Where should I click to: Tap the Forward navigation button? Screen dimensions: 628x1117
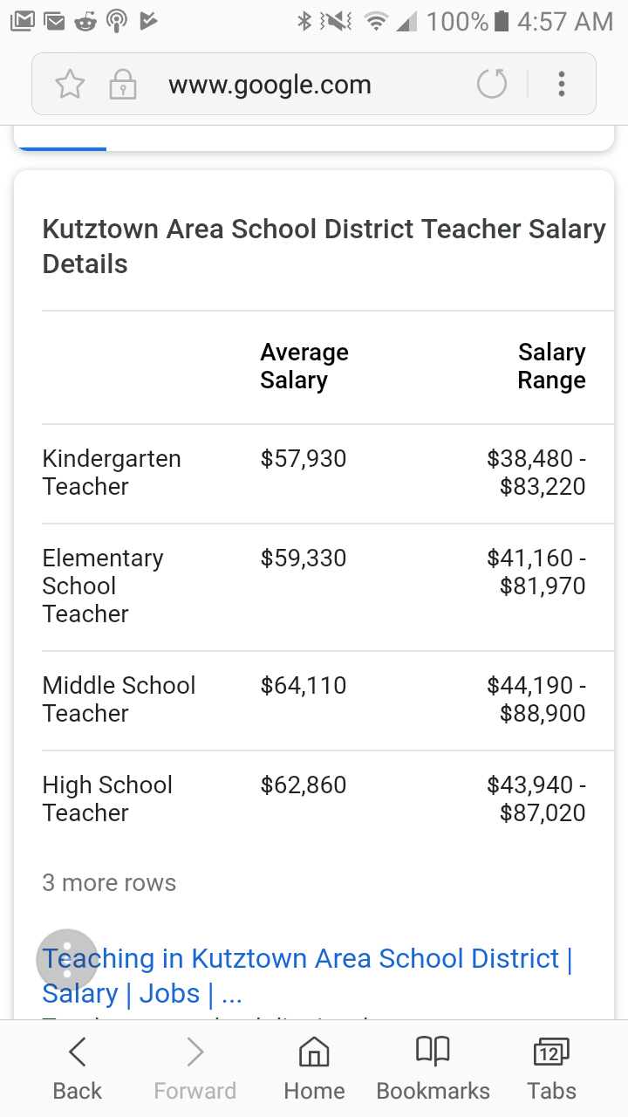195,1068
